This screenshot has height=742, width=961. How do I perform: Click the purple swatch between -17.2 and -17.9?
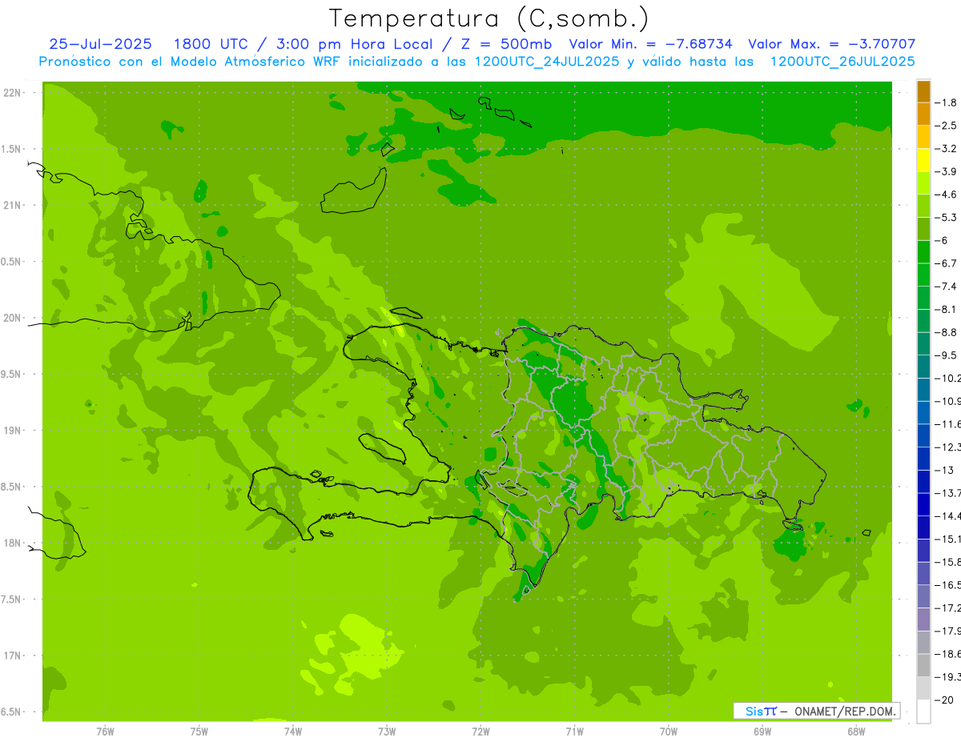(x=923, y=620)
